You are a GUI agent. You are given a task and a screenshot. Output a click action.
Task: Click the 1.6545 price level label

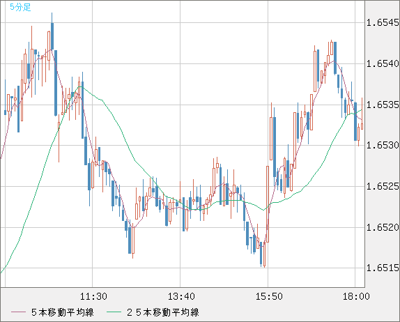pos(383,23)
